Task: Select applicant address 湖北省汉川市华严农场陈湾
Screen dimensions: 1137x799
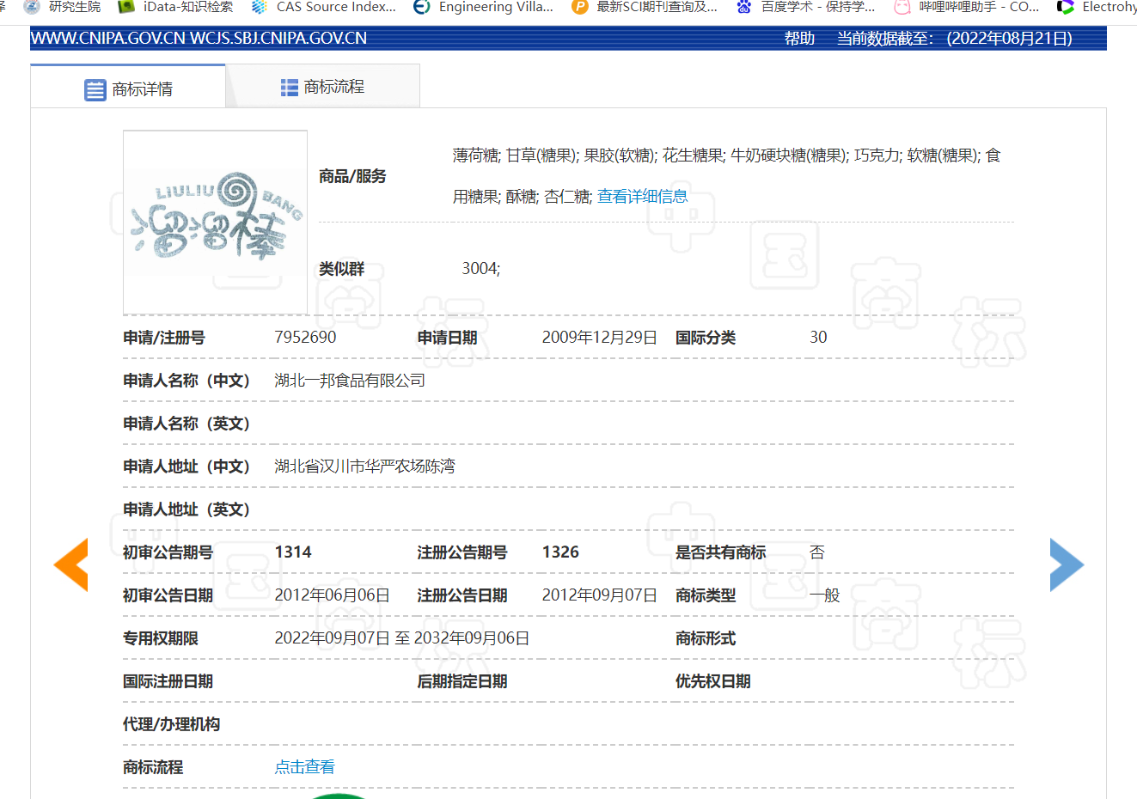Action: click(364, 466)
